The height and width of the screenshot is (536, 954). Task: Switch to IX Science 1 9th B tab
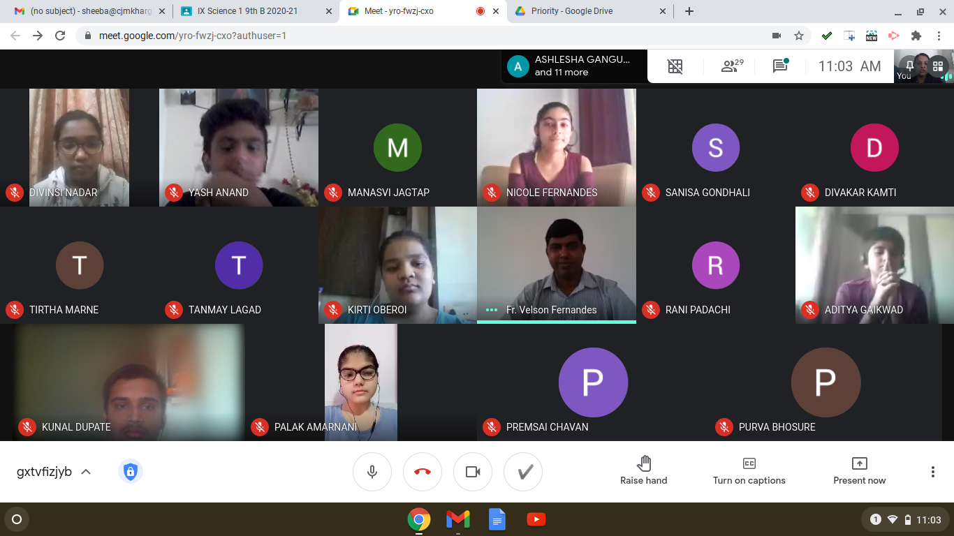[255, 11]
